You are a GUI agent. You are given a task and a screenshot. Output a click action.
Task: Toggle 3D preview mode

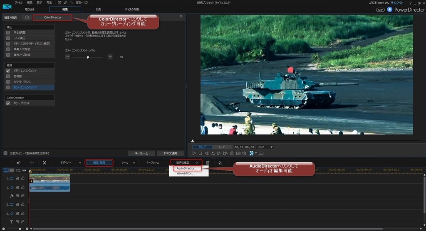point(251,153)
